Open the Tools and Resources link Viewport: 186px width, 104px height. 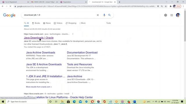pyautogui.click(x=79, y=64)
